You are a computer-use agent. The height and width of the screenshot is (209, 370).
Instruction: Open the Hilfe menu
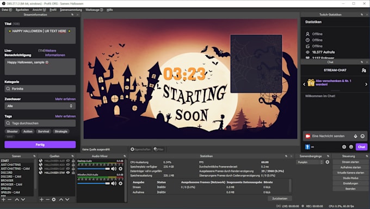[109, 10]
